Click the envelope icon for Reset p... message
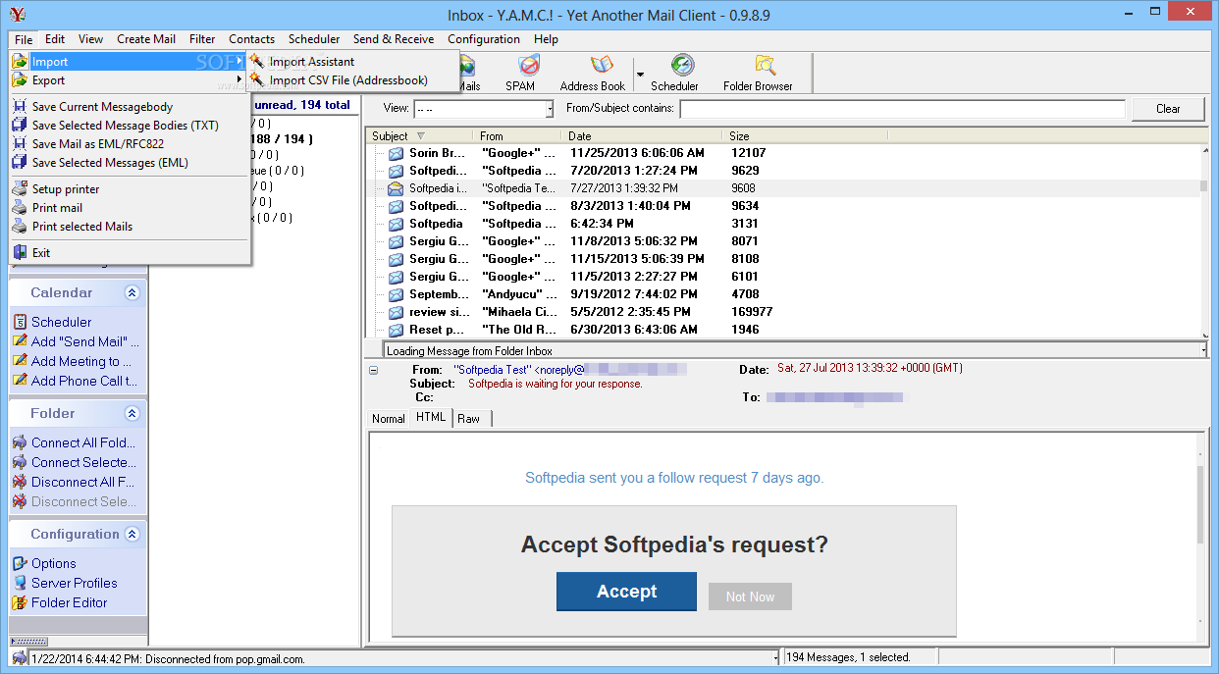 tap(396, 330)
